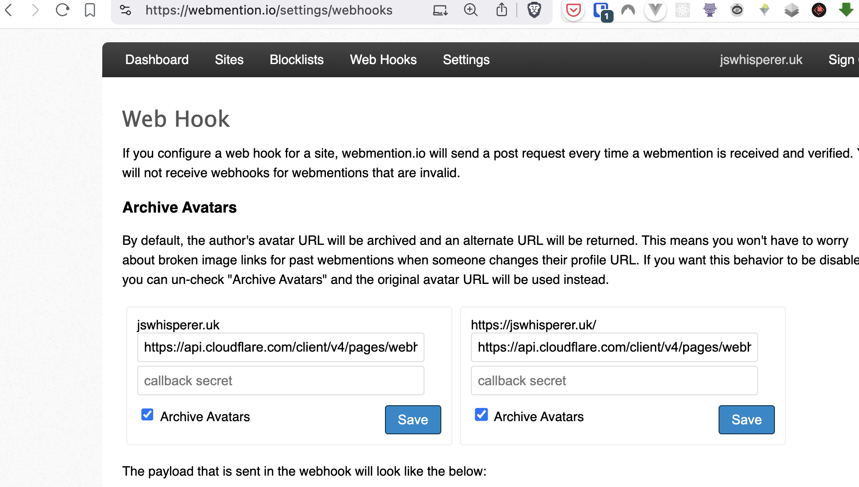The width and height of the screenshot is (859, 487).
Task: Click the site connection info icon
Action: tap(125, 10)
